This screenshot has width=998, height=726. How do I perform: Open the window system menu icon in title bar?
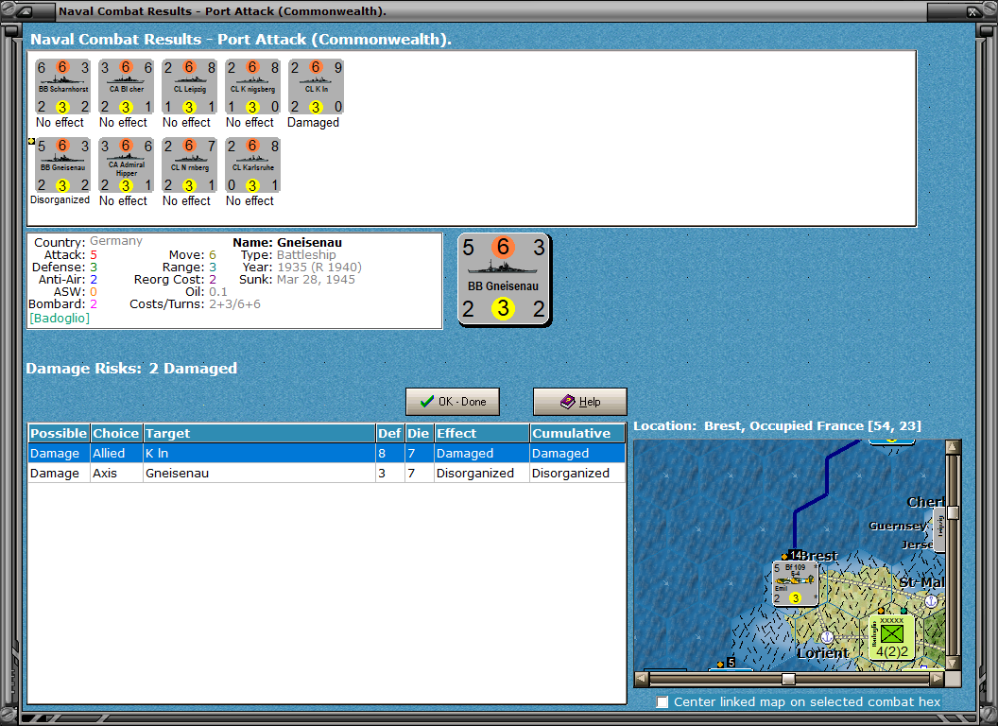pos(25,10)
